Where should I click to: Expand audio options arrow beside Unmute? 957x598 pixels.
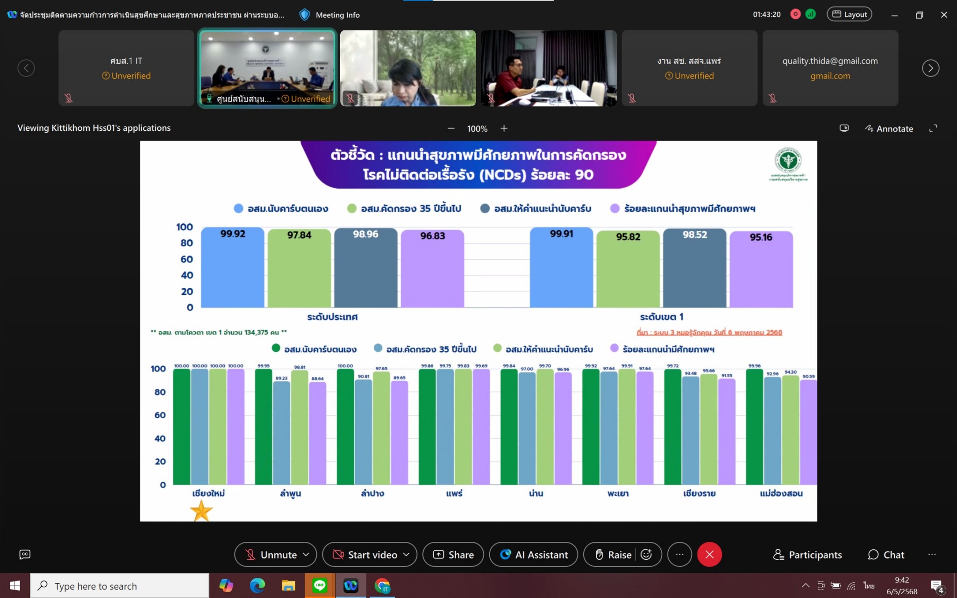point(306,555)
